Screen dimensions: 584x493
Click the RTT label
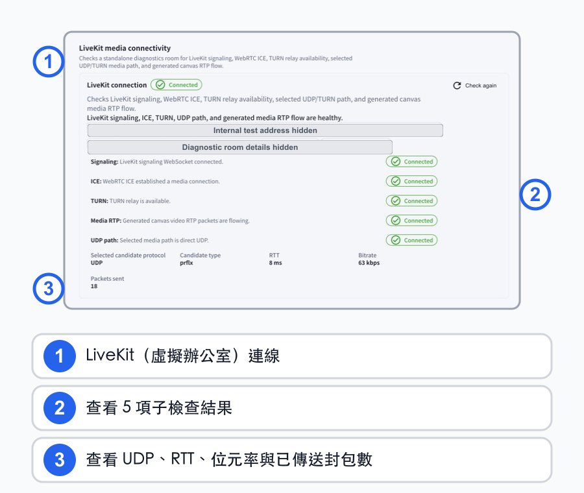click(x=274, y=255)
